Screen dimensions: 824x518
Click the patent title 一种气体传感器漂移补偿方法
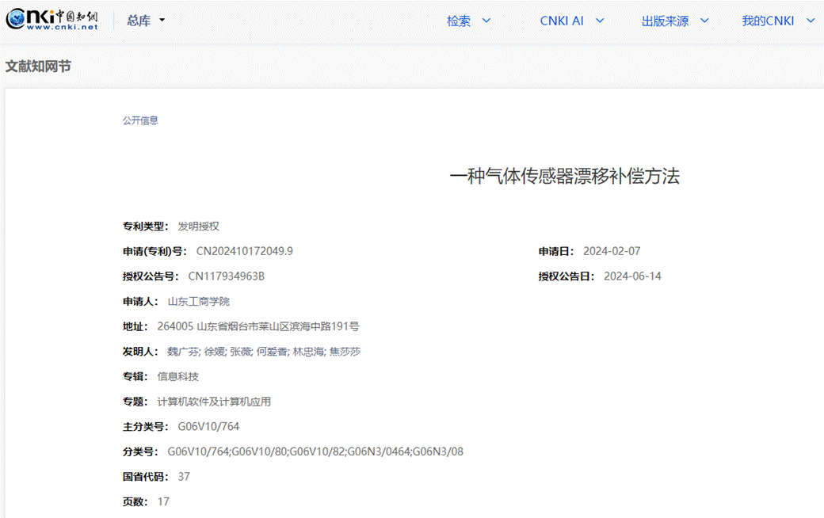[564, 177]
